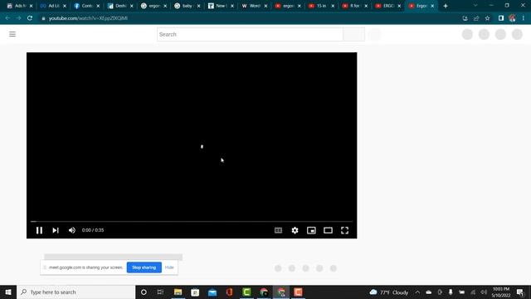Click the search submit button beside Search
This screenshot has width=531, height=299.
click(x=353, y=34)
